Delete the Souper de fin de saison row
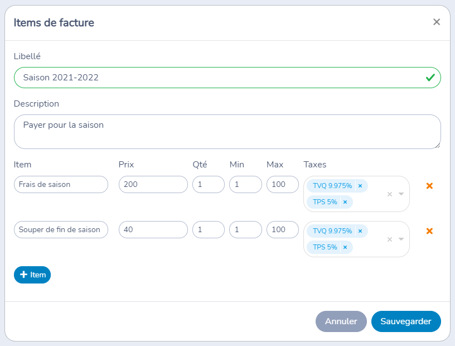The width and height of the screenshot is (455, 346). pyautogui.click(x=429, y=231)
